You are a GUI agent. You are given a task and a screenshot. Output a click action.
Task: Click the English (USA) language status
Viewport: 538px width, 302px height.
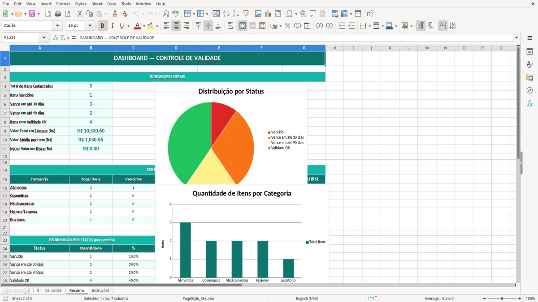click(307, 298)
